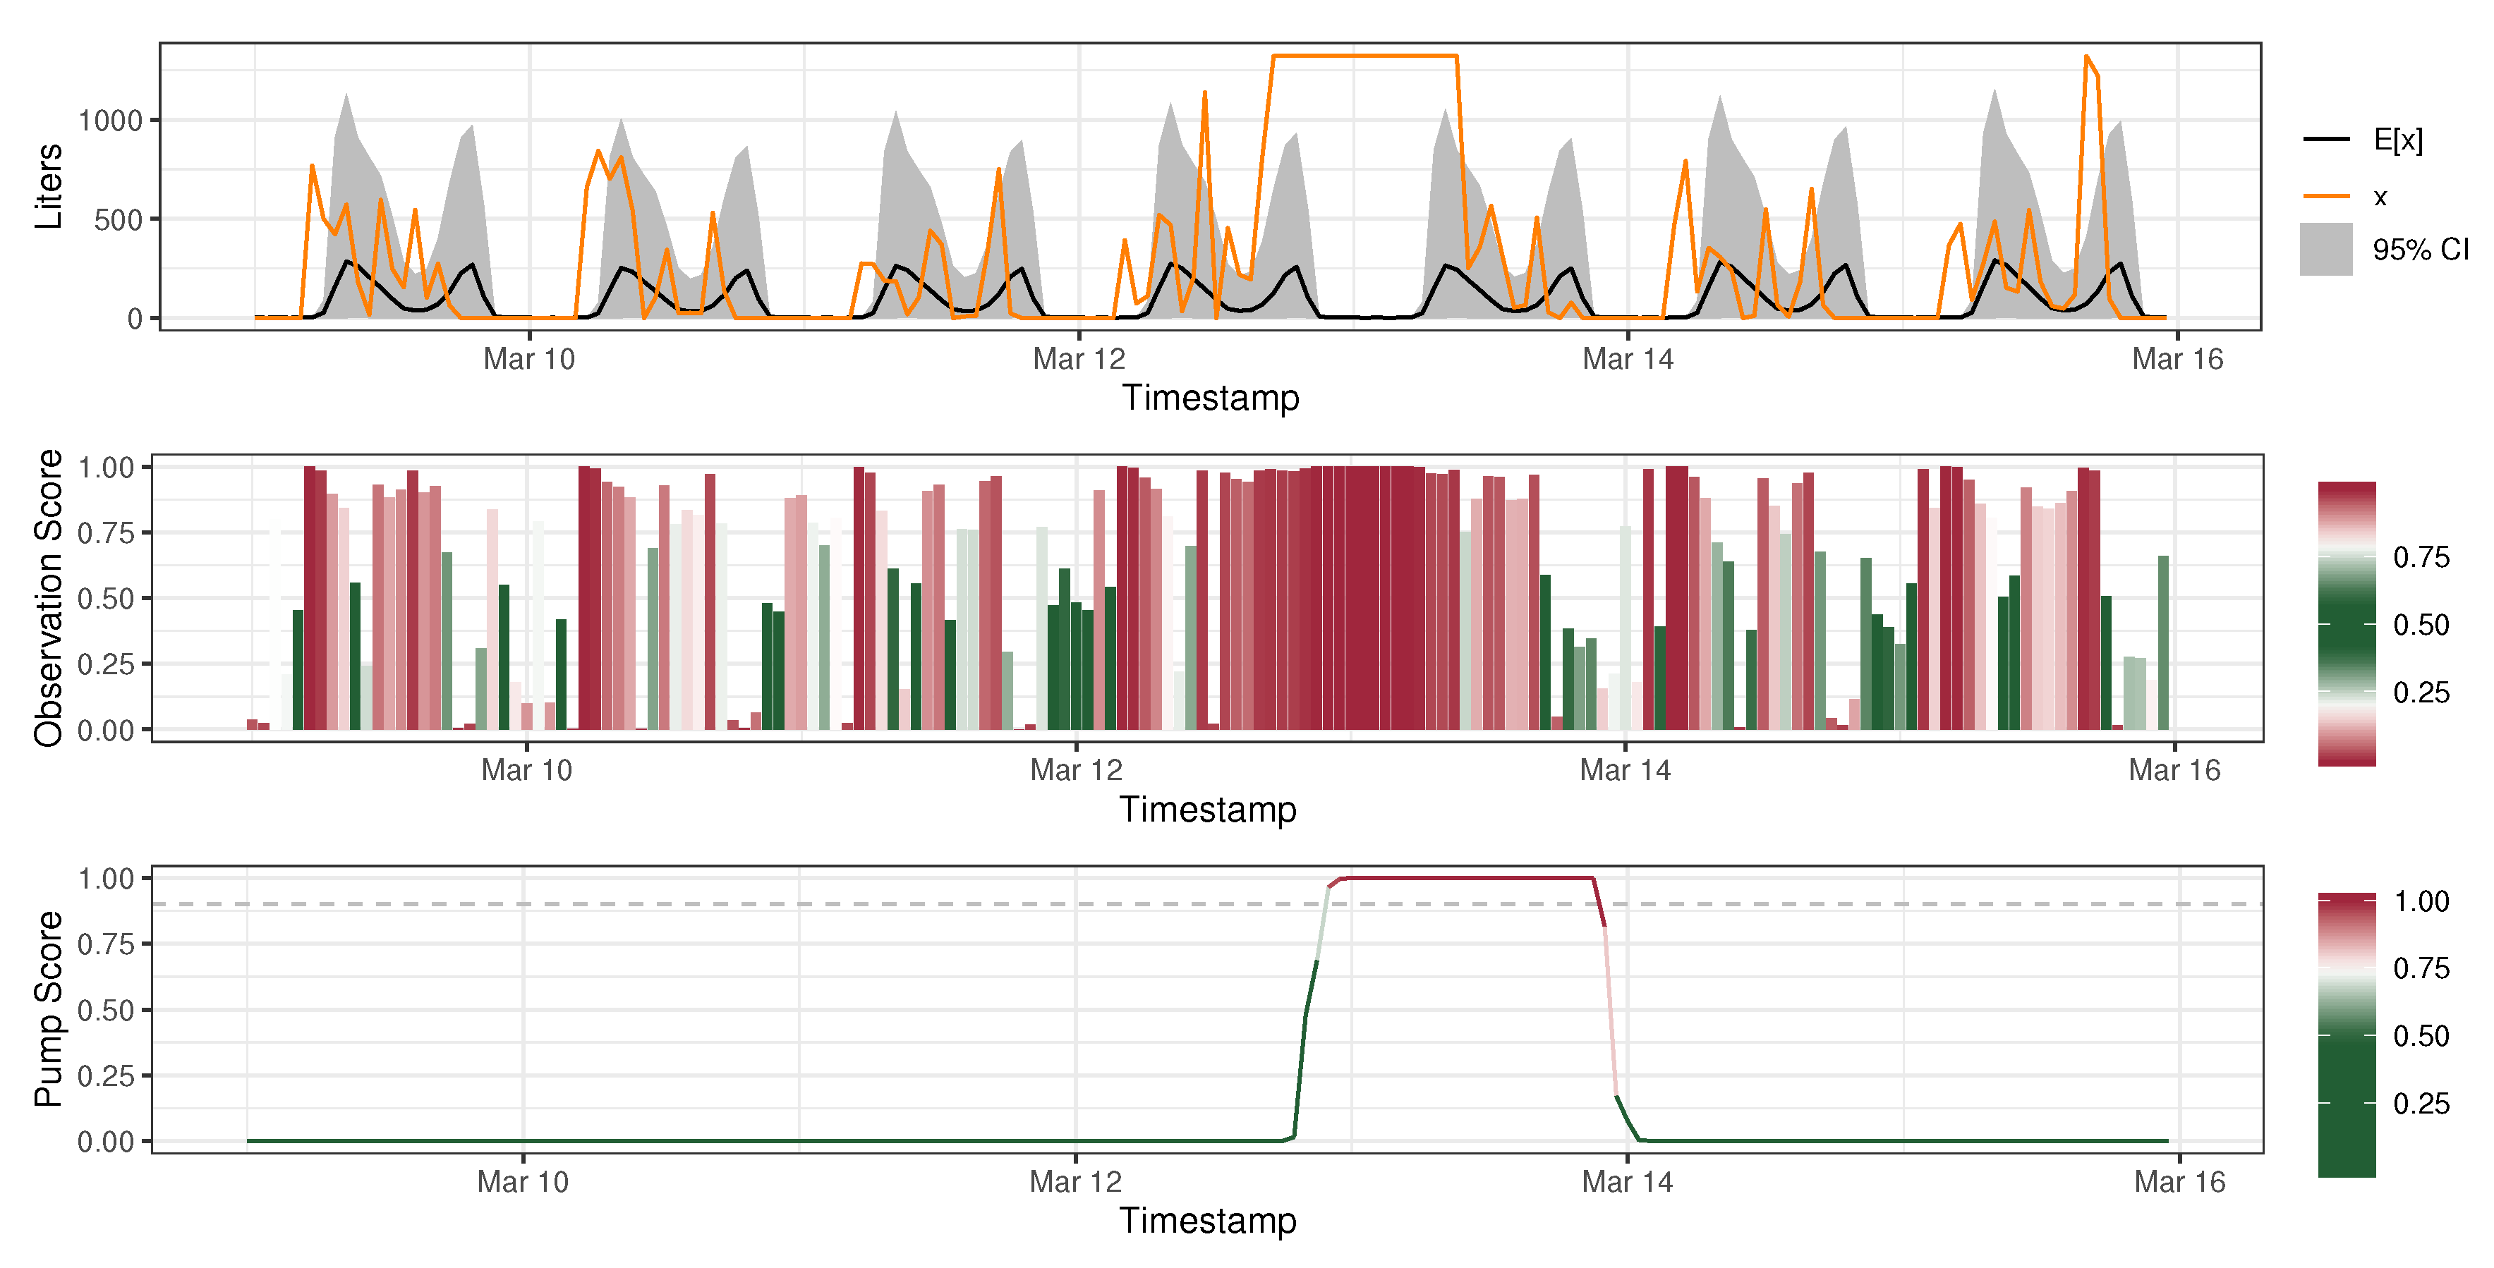Click the black E[x] legend line

click(x=2325, y=140)
